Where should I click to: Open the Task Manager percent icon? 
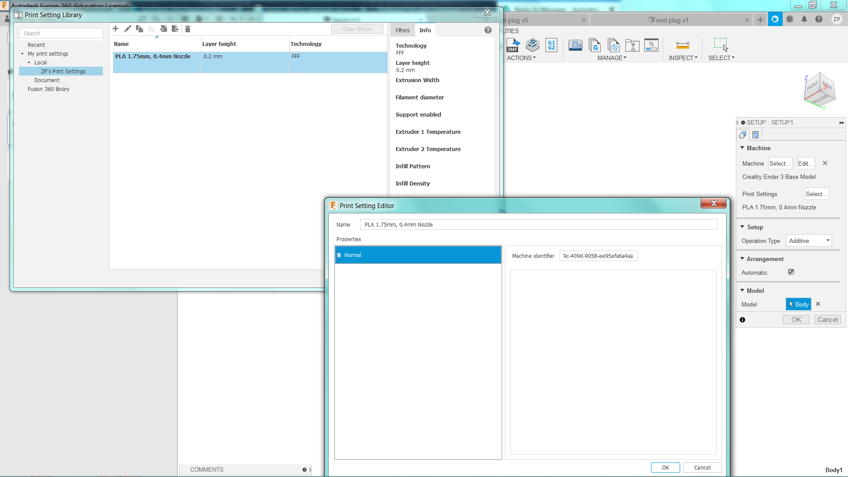click(651, 45)
